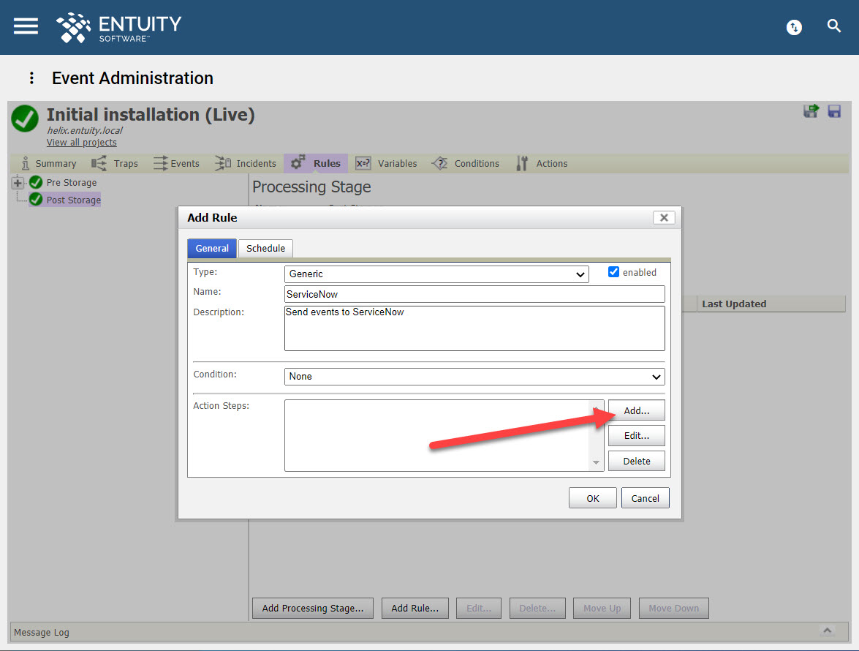859x651 pixels.
Task: Click the up-down arrows status icon
Action: (x=794, y=27)
